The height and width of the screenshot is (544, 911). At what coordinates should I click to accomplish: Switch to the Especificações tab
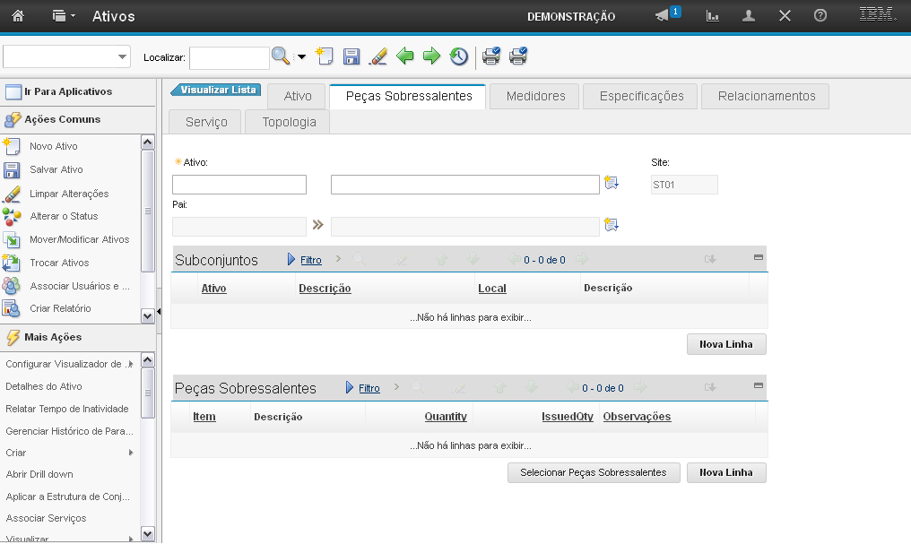[641, 96]
